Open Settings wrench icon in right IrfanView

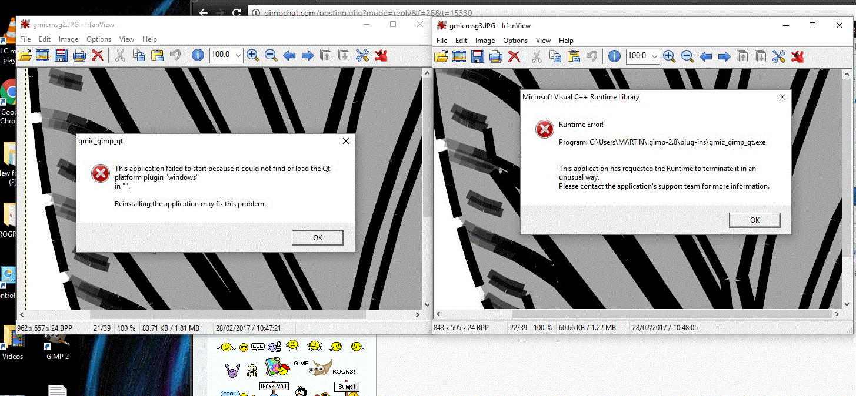point(778,56)
